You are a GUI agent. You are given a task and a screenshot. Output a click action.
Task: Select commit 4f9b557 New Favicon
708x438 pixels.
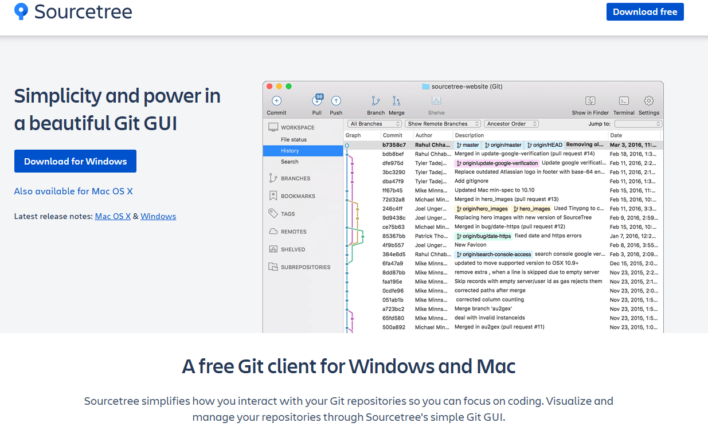(x=503, y=245)
